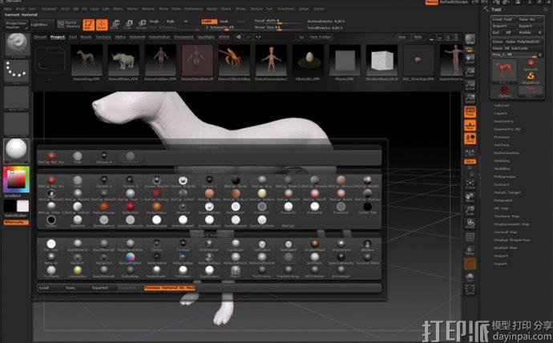Toggle Persp perspective view
This screenshot has width=553, height=343.
click(470, 112)
